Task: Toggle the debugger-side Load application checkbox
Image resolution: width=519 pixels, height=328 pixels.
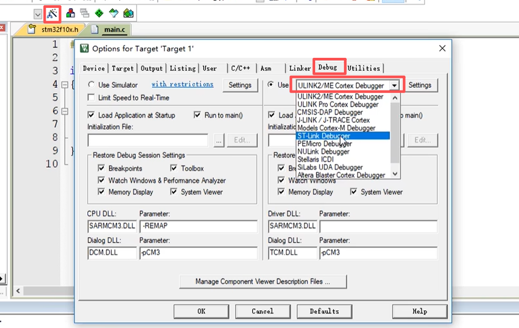Action: [x=272, y=115]
